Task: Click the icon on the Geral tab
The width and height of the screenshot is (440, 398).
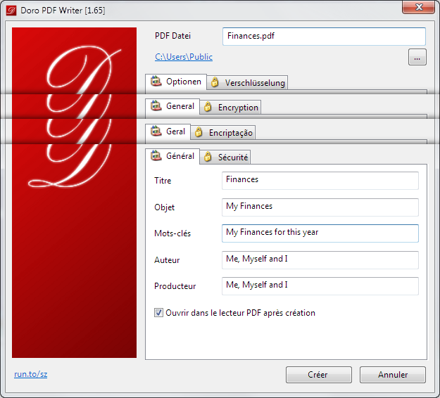Action: coord(156,131)
